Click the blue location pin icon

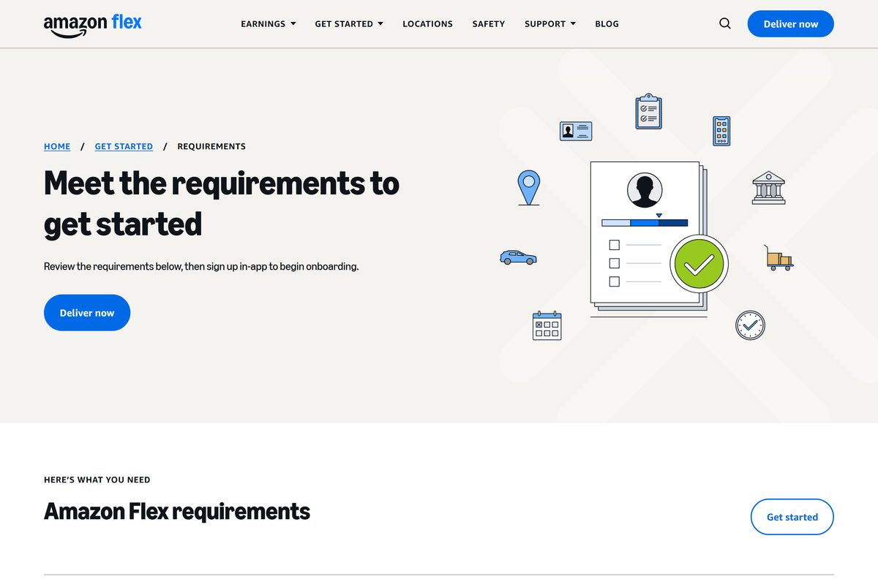point(528,188)
